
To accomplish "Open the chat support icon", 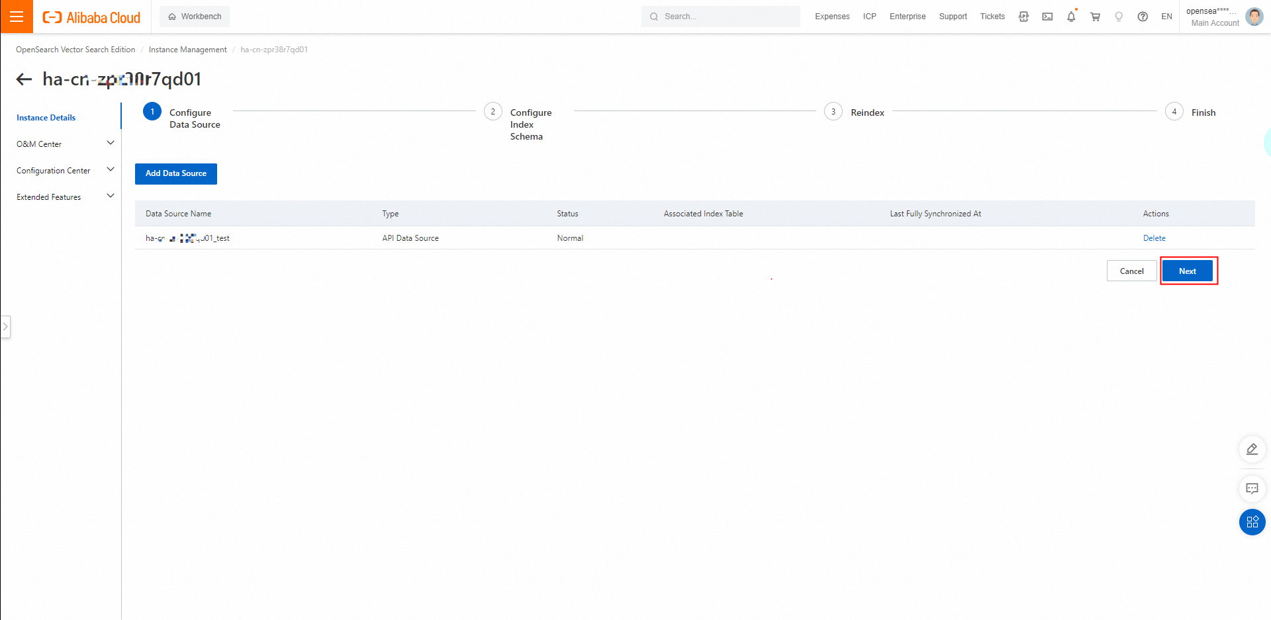I will tap(1252, 489).
